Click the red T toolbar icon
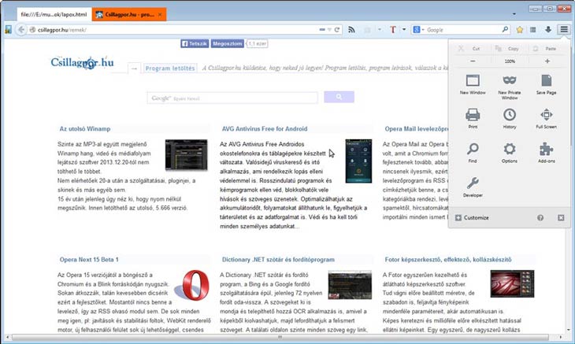 coord(393,30)
